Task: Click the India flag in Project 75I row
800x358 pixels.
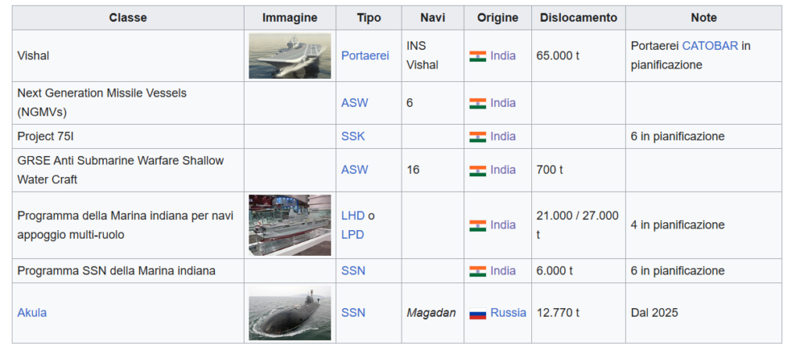Action: pos(477,136)
